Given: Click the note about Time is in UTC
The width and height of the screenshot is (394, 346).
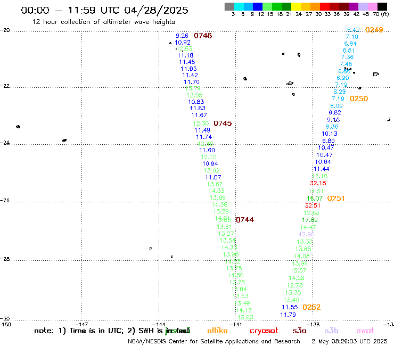Looking at the screenshot, I should [112, 331].
